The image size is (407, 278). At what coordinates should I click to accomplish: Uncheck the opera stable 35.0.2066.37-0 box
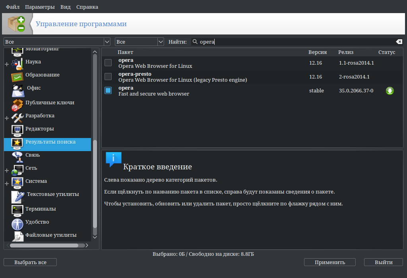tap(108, 90)
